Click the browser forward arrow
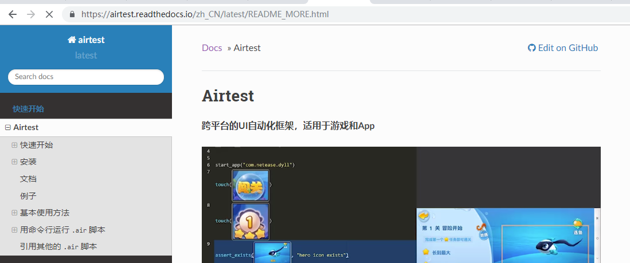The height and width of the screenshot is (263, 630). click(x=31, y=14)
